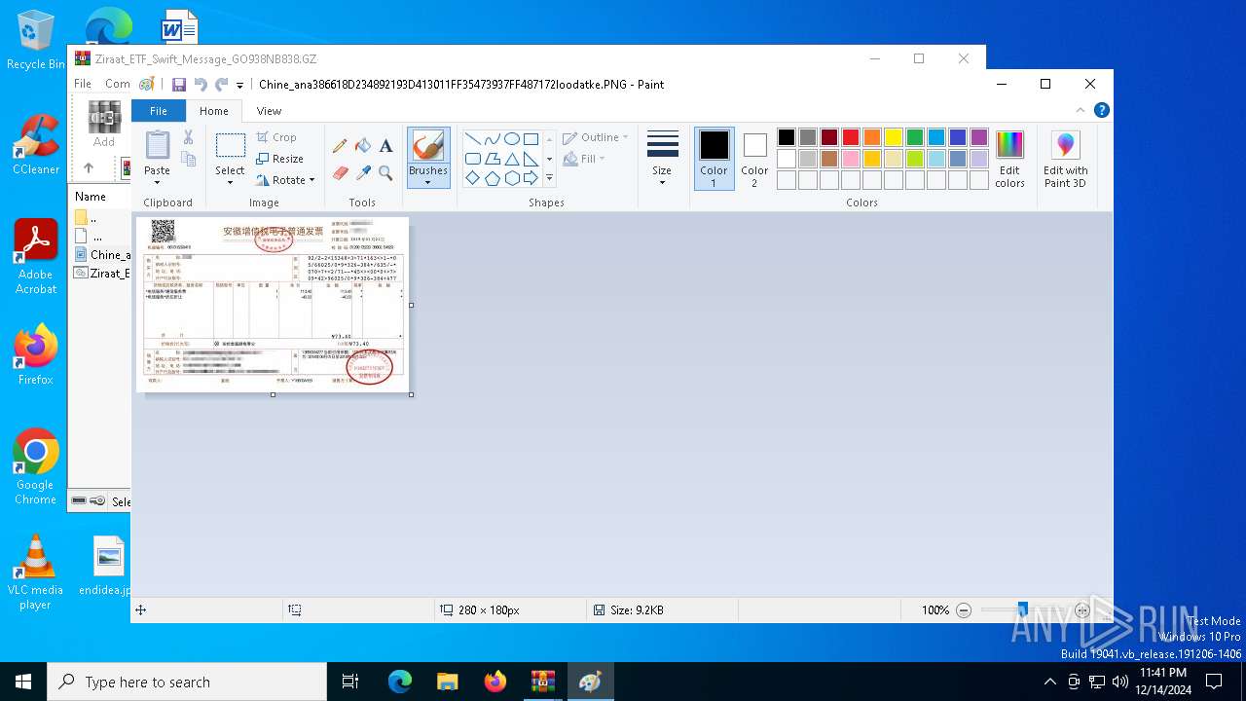Select the Color picker eyedropper tool
Screen dimensions: 1246x701
[x=363, y=173]
